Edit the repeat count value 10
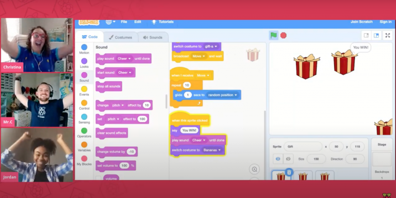 [187, 85]
